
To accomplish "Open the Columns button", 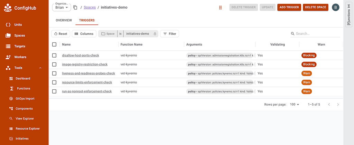I will tap(84, 33).
